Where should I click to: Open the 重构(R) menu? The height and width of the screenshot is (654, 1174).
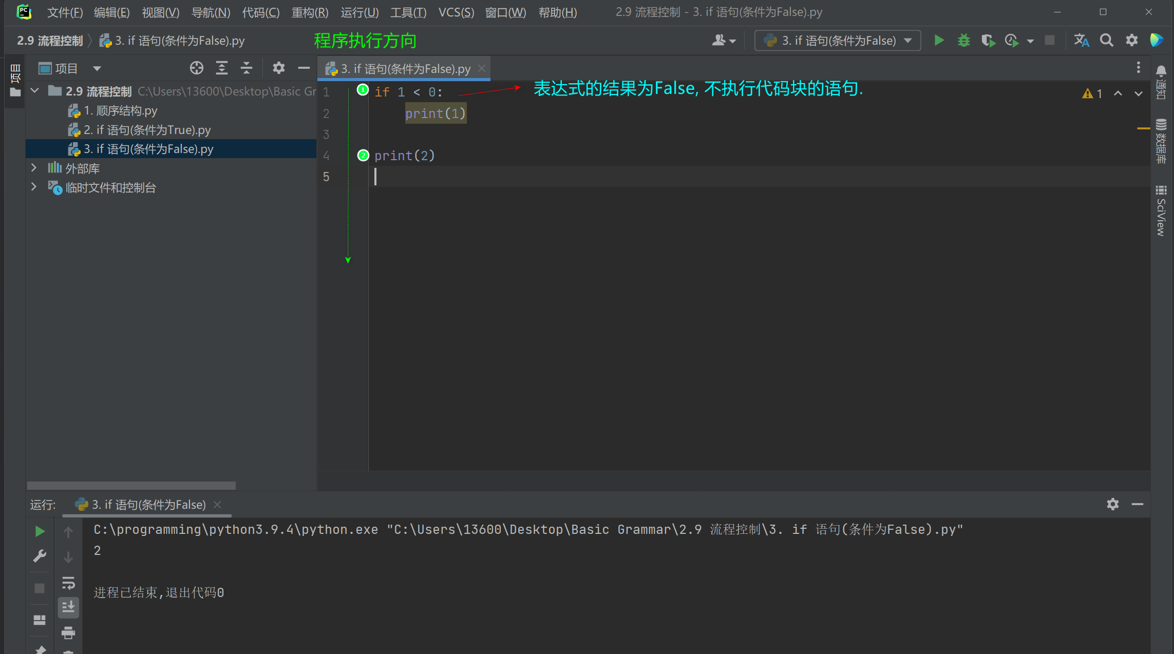pyautogui.click(x=310, y=12)
